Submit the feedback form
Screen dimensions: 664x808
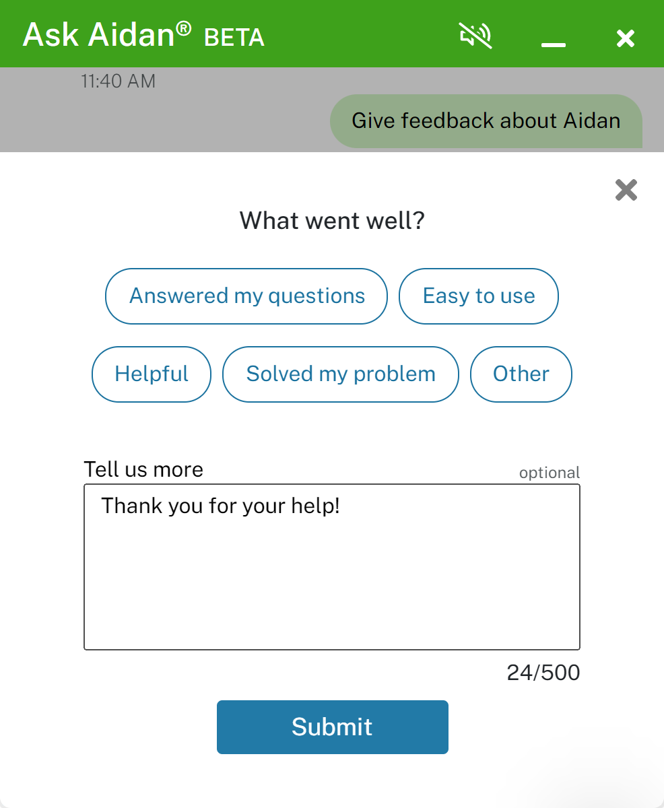pos(332,727)
